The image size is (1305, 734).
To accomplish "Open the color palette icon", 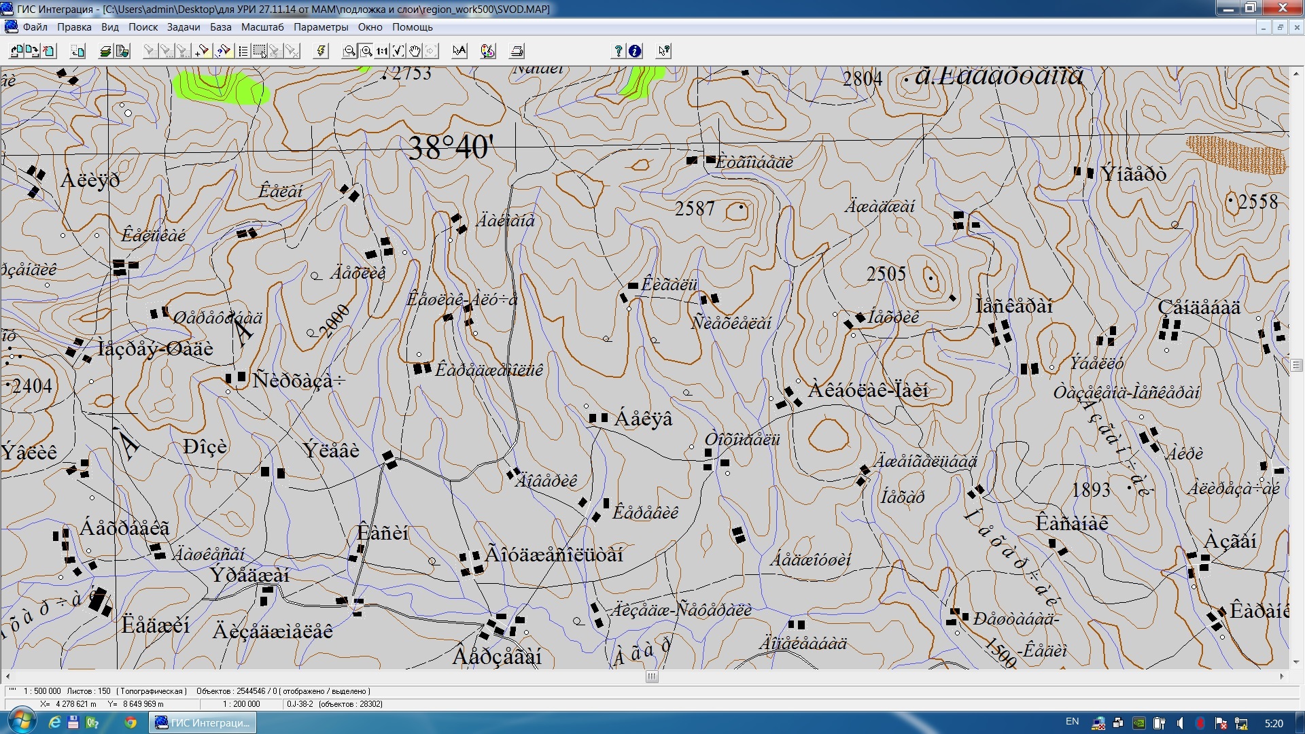I will click(487, 51).
